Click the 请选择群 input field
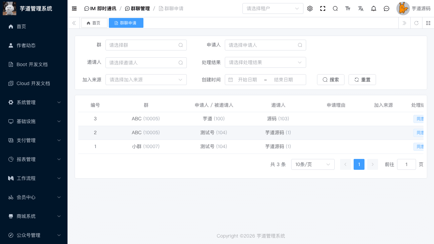The image size is (434, 244). [146, 45]
